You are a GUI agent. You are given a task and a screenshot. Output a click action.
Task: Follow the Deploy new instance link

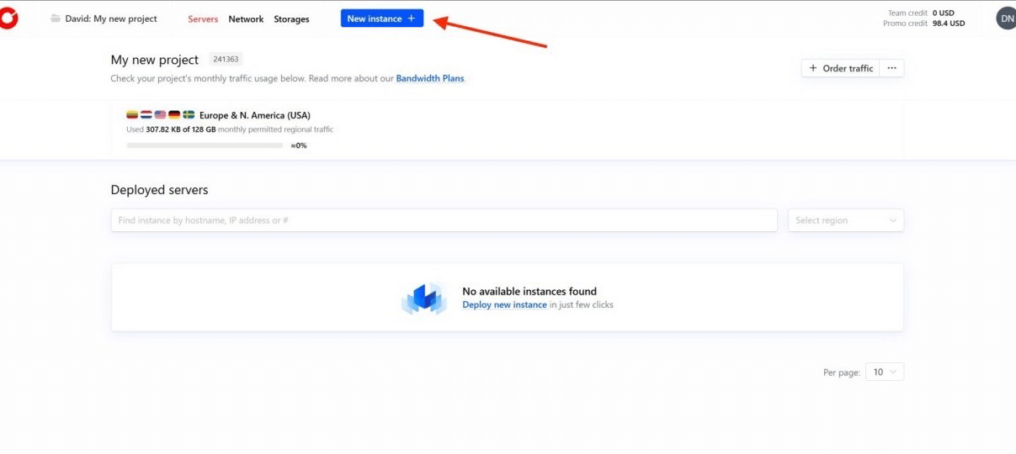(x=504, y=305)
